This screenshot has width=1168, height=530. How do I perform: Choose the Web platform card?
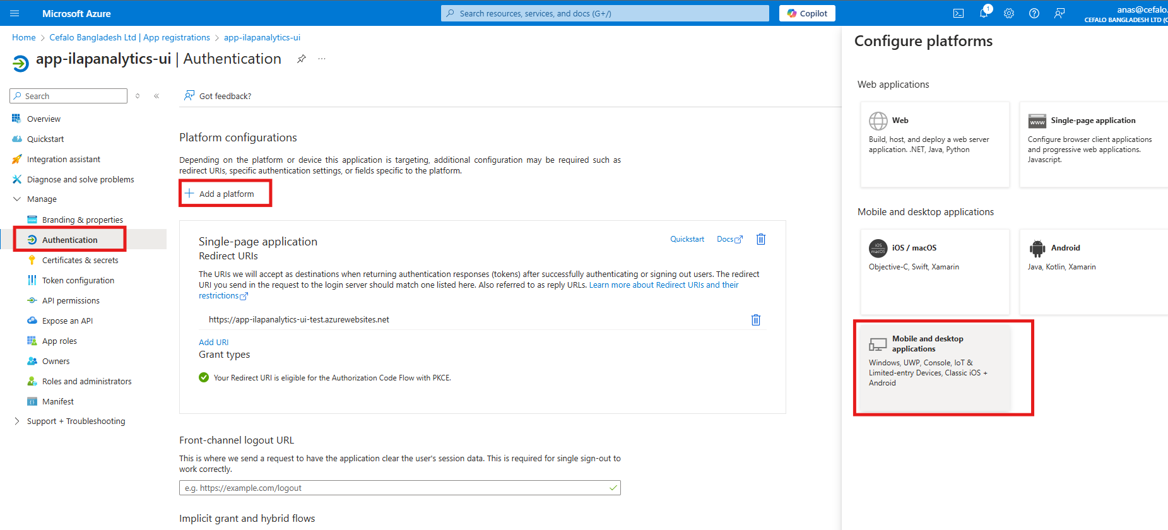point(935,144)
